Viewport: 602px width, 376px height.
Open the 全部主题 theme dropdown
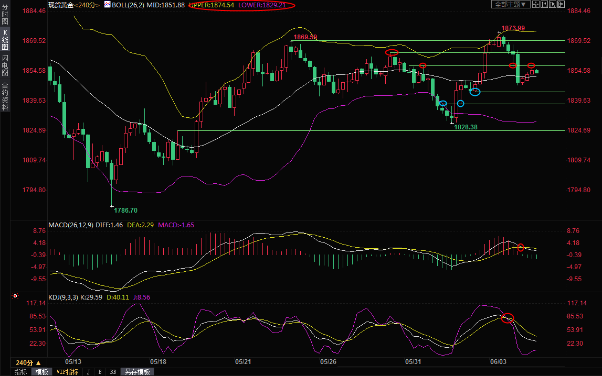tap(510, 4)
